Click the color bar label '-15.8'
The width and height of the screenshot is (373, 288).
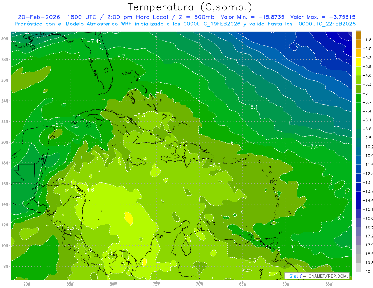[x=368, y=218]
